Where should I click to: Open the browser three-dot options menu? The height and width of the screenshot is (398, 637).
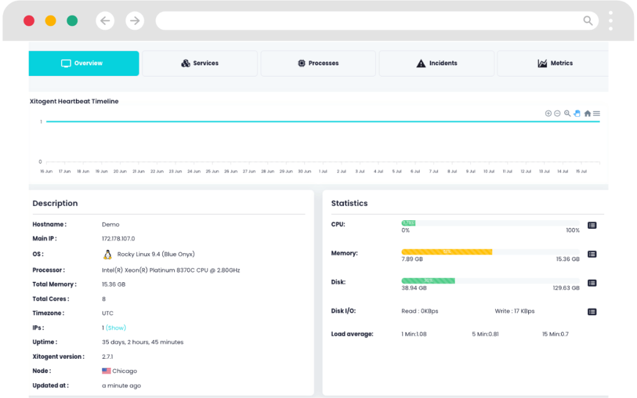coord(610,21)
